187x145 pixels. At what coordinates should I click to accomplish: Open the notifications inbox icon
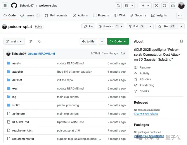point(173,6)
